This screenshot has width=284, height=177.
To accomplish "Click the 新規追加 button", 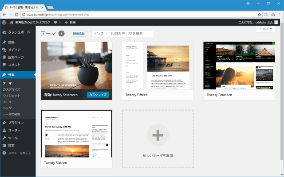I will click(x=79, y=34).
